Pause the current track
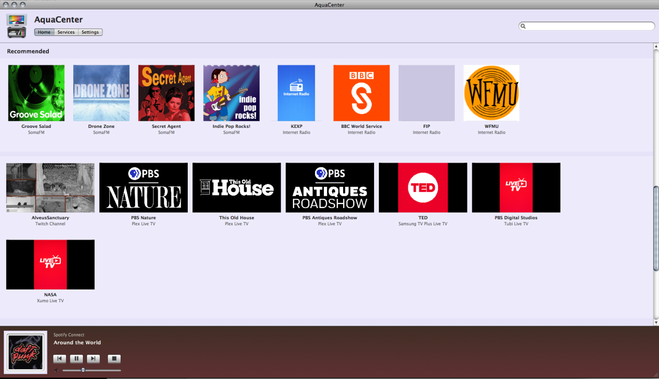The width and height of the screenshot is (659, 379). [x=77, y=359]
